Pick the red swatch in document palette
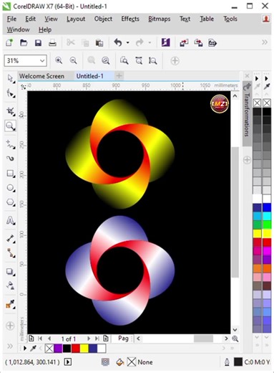The width and height of the screenshot is (274, 373). tap(76, 349)
